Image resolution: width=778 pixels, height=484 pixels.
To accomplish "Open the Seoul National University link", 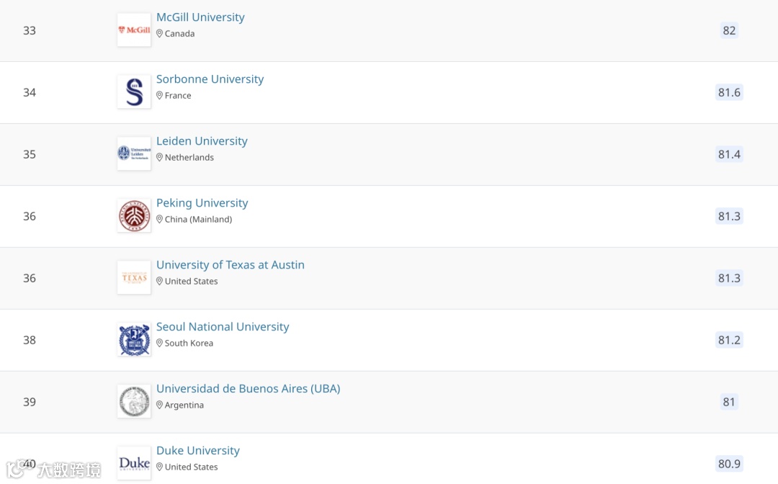I will tap(222, 327).
